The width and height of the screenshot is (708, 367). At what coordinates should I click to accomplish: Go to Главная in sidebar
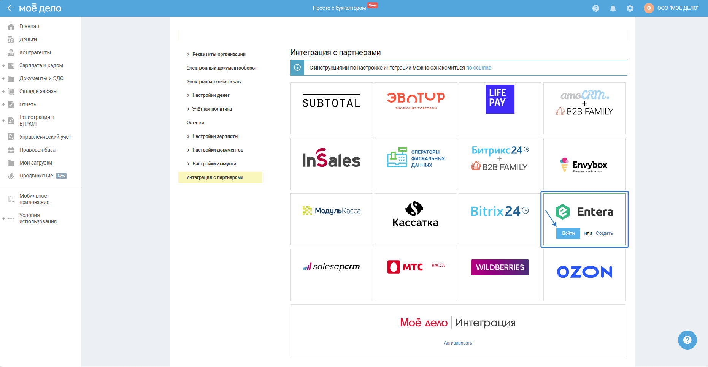29,26
